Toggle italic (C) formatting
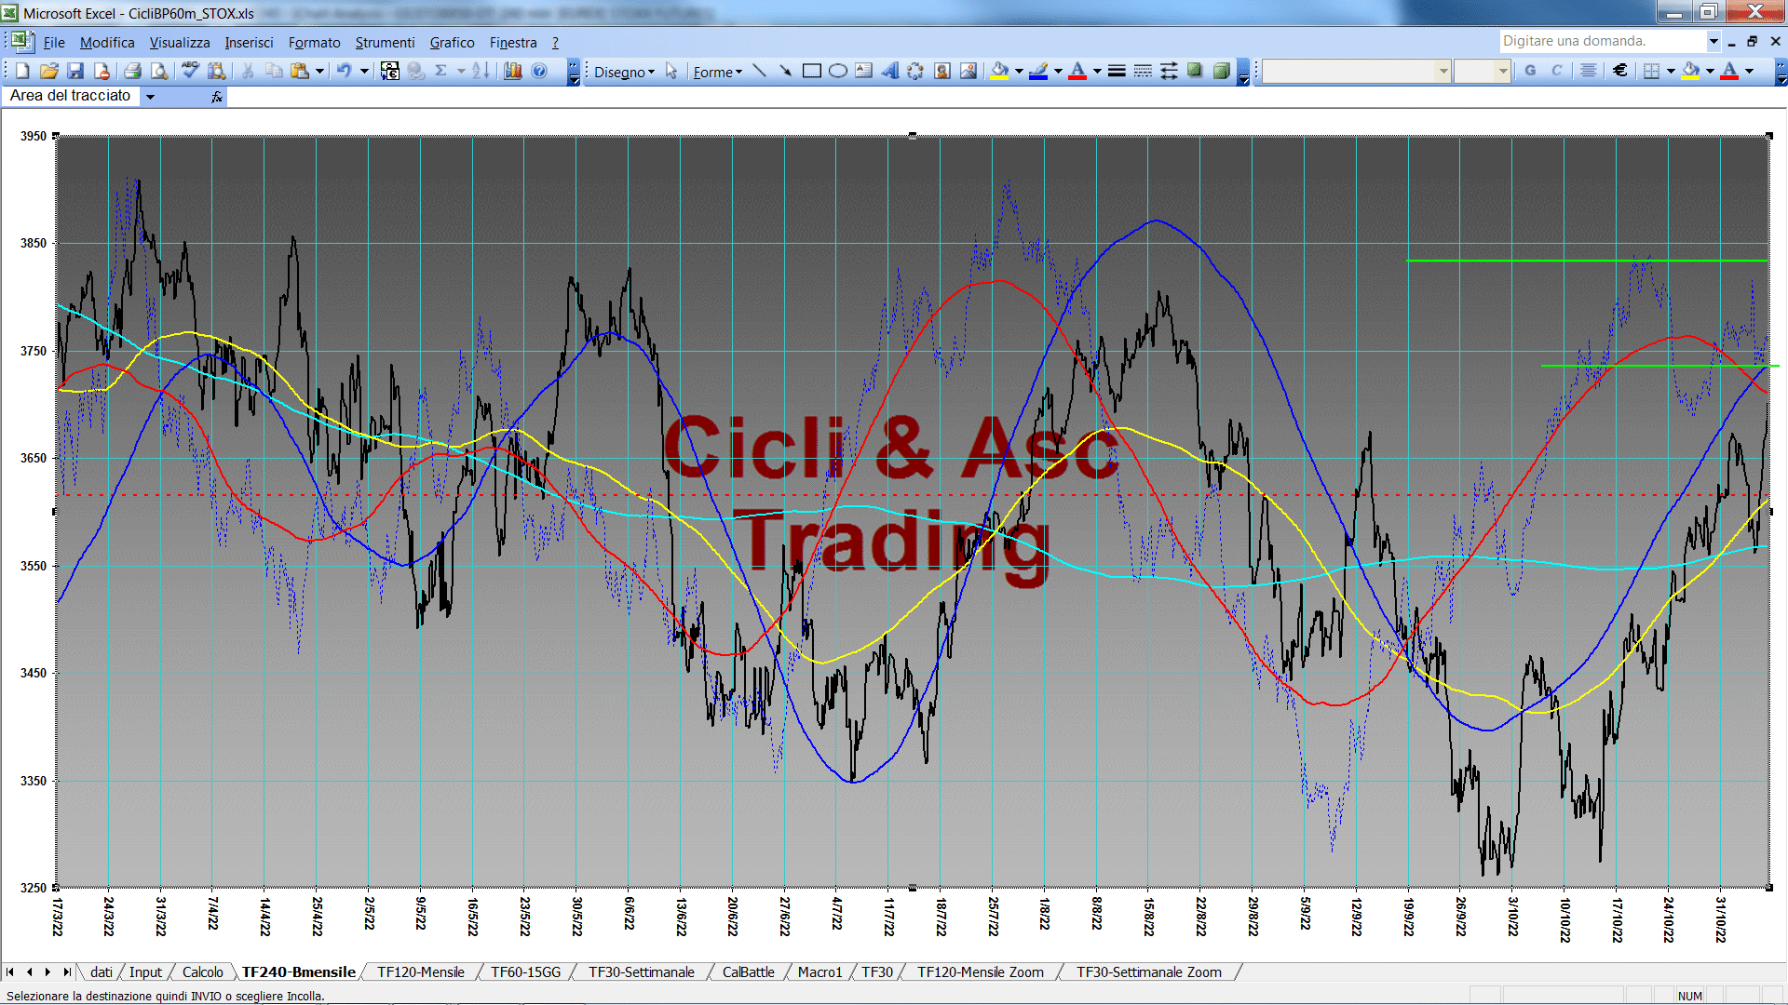1788x1005 pixels. pos(1556,71)
